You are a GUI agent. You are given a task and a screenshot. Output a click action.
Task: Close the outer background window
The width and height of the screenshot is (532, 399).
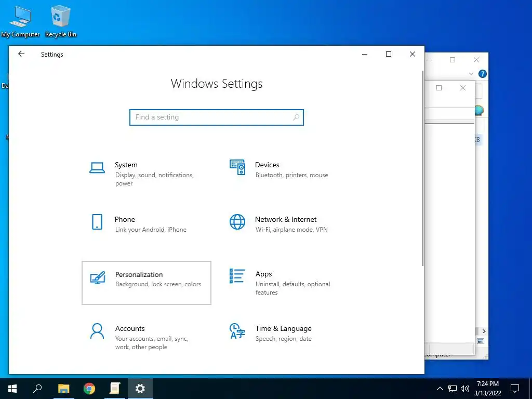click(x=476, y=60)
